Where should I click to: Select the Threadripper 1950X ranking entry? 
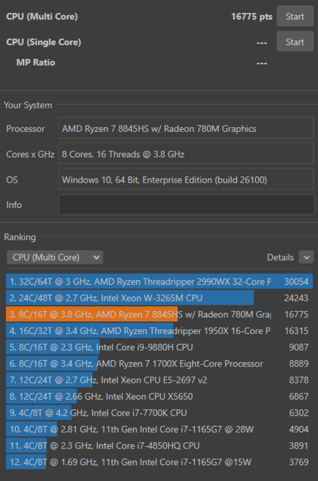157,331
